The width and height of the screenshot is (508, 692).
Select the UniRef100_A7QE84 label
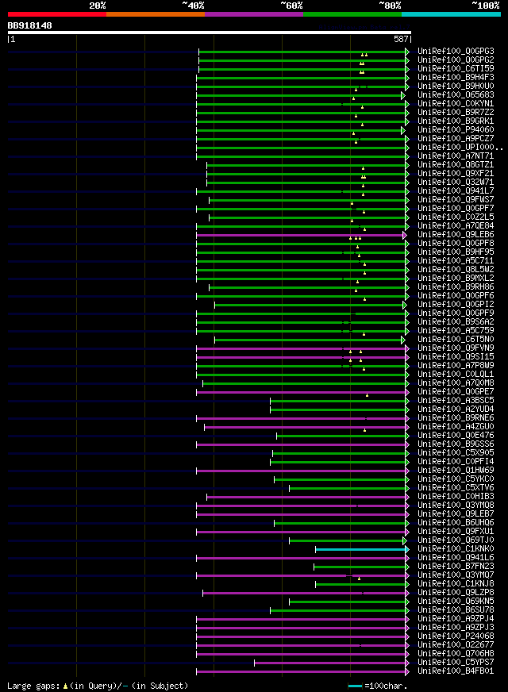click(456, 226)
